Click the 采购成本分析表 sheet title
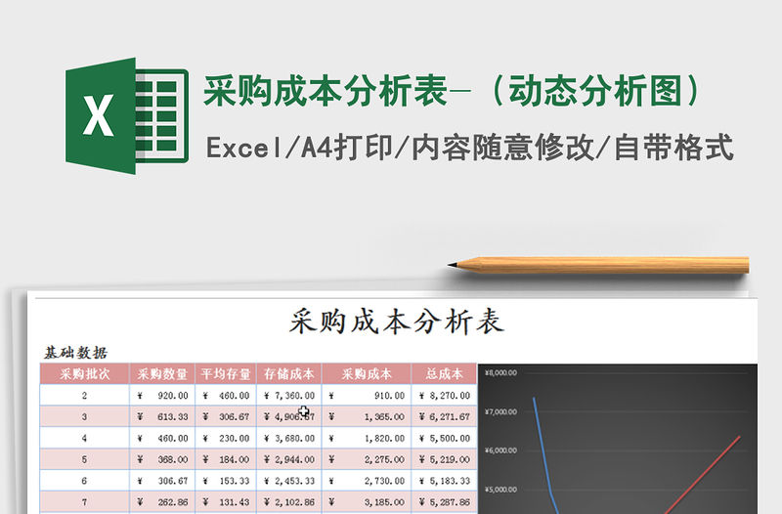Screen dimensions: 782x514 [396, 321]
